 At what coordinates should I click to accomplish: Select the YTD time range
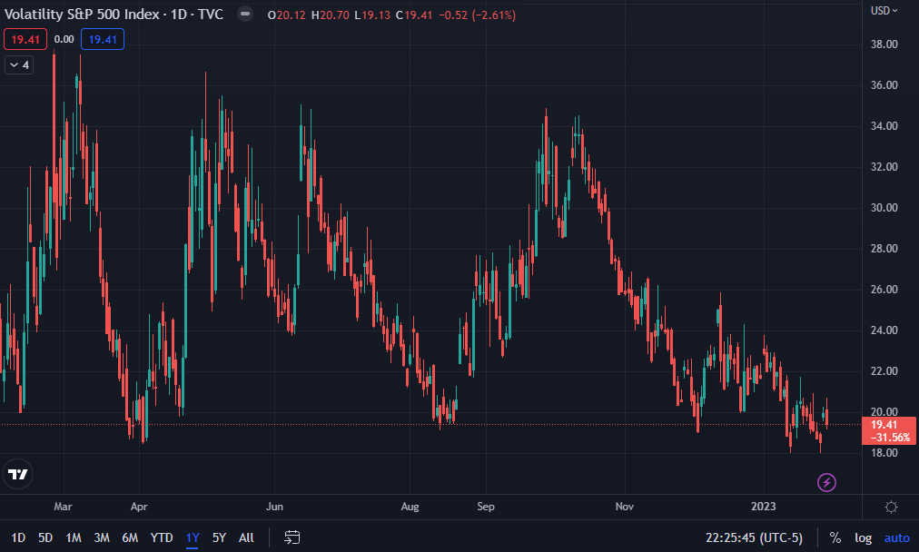[161, 537]
